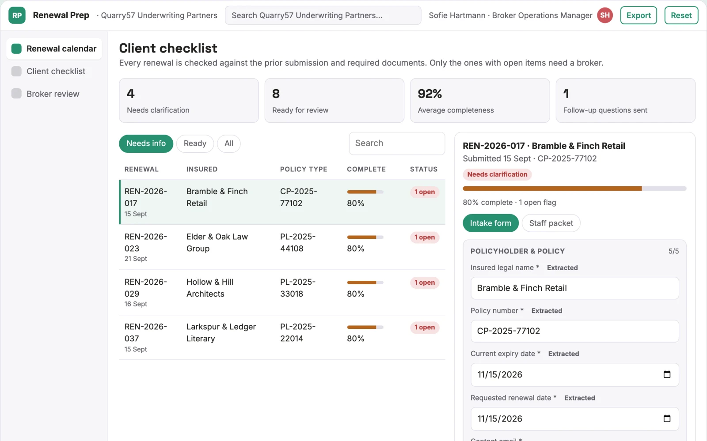This screenshot has height=441, width=707.
Task: Select the Hollow & Hill Architects row
Action: [282, 292]
